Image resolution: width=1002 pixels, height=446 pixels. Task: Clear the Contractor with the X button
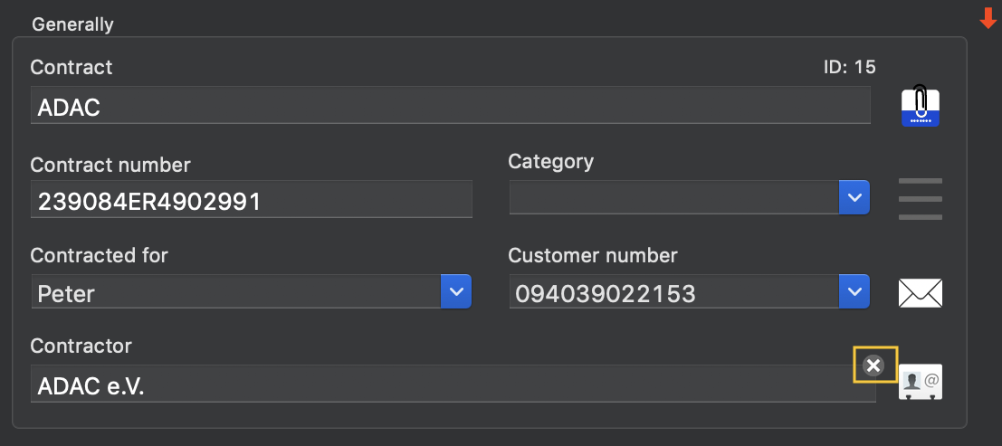pyautogui.click(x=873, y=365)
